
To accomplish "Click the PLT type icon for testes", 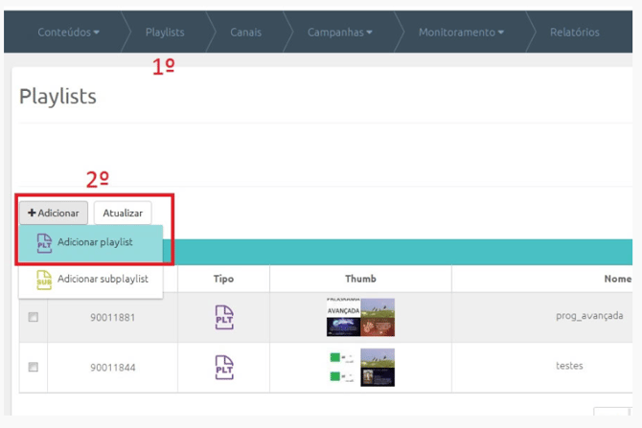I will (223, 366).
